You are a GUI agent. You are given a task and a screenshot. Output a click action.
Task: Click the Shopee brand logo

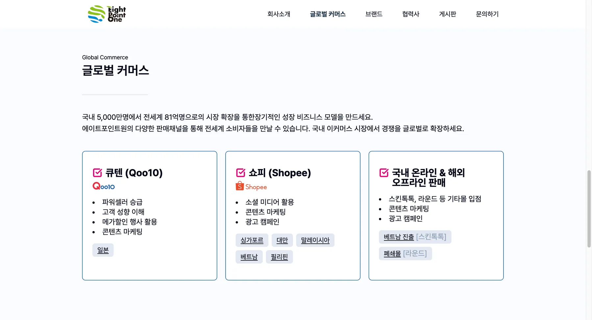[x=251, y=186]
